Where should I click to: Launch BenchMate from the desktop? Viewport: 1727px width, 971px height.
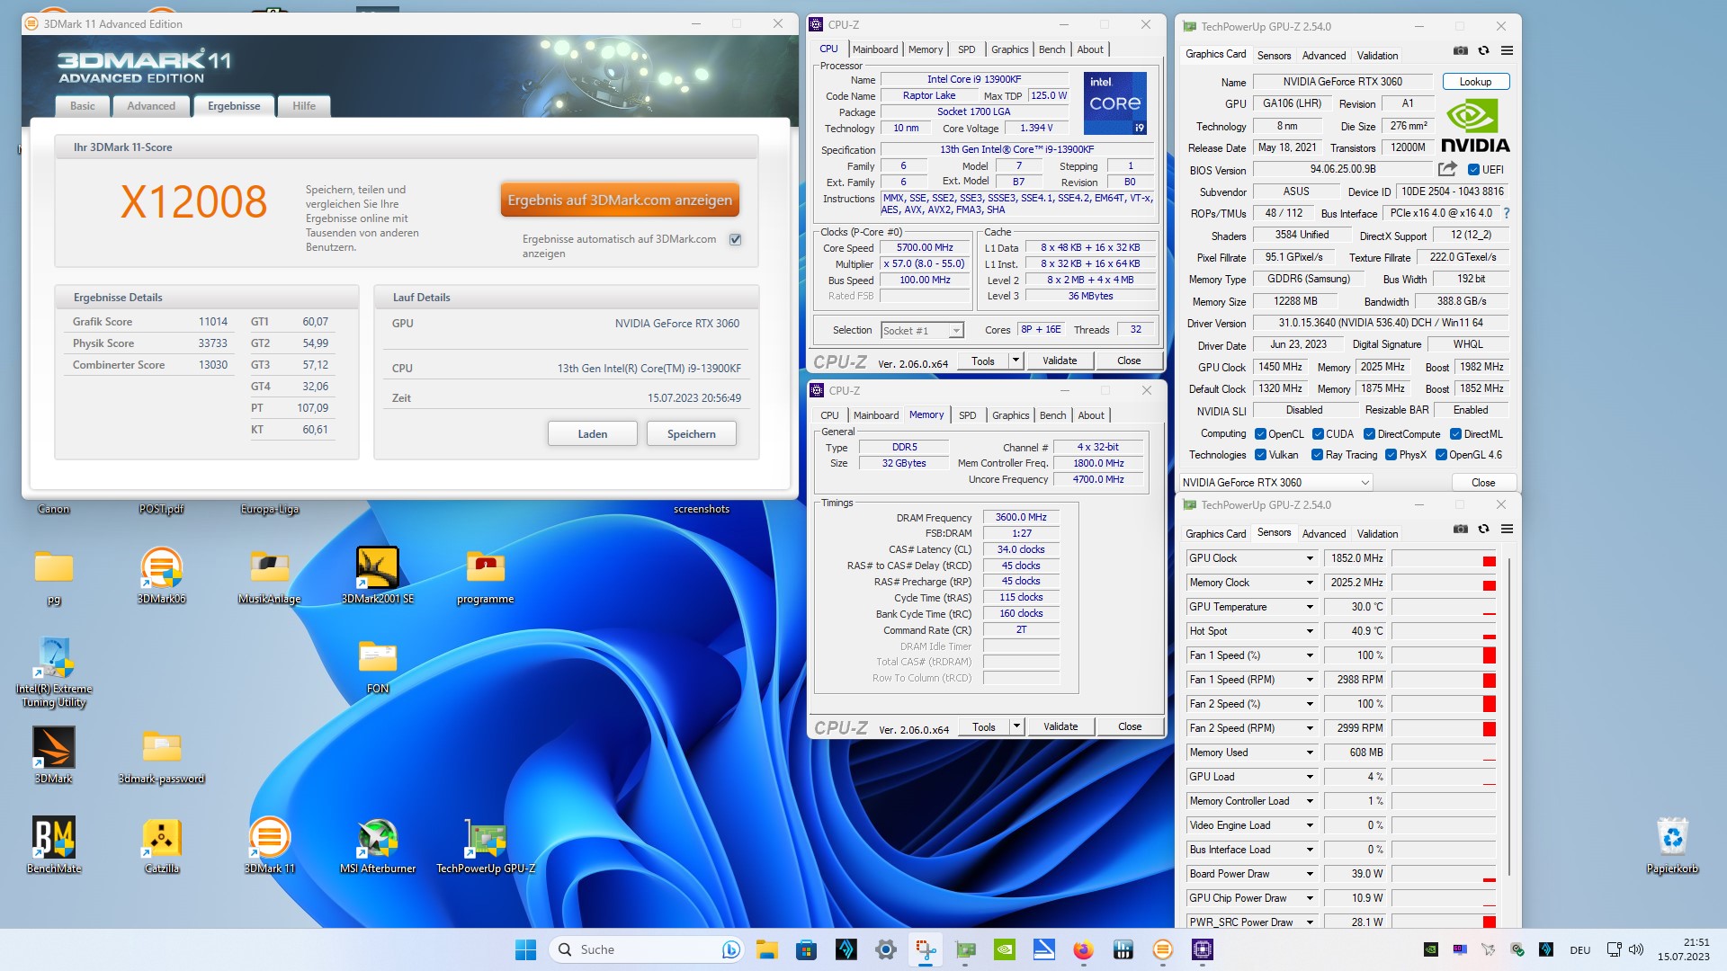[54, 845]
